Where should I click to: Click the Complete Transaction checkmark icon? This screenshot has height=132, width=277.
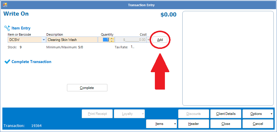[7, 62]
